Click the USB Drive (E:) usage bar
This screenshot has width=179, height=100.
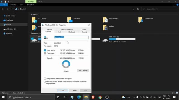coord(122,39)
